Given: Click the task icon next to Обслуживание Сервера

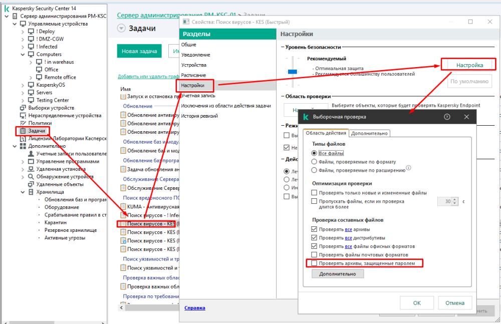Looking at the screenshot, I should tap(123, 188).
